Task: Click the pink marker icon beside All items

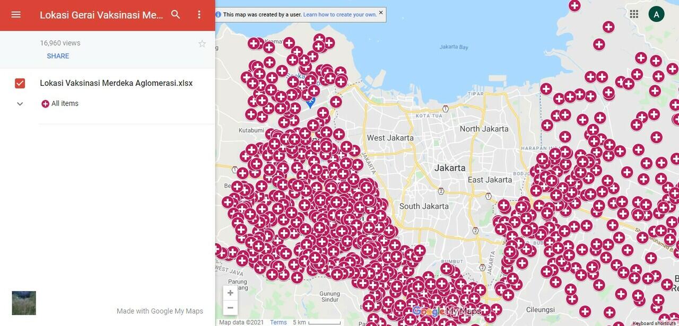Action: tap(45, 104)
